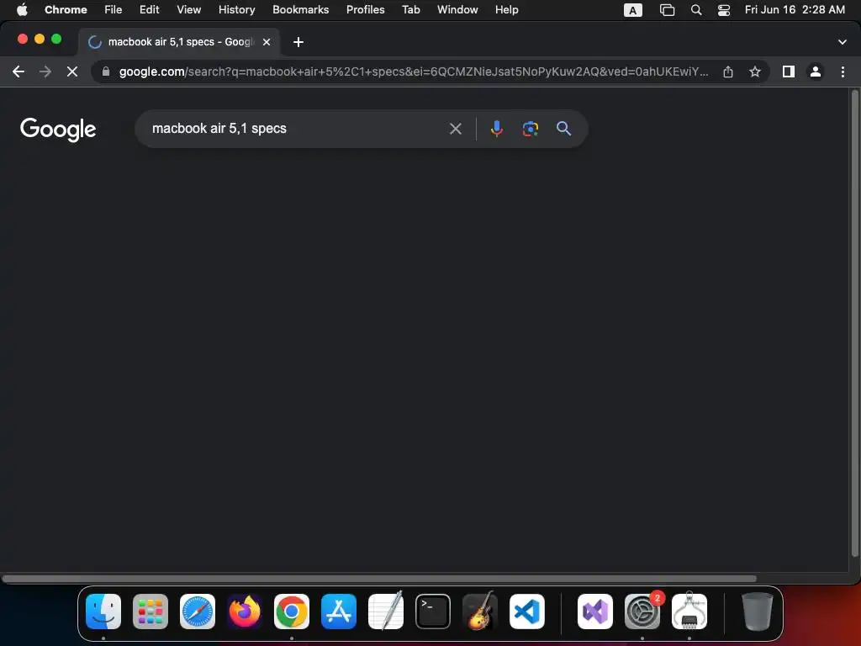861x646 pixels.
Task: Open the Bookmarks menu
Action: [x=300, y=10]
